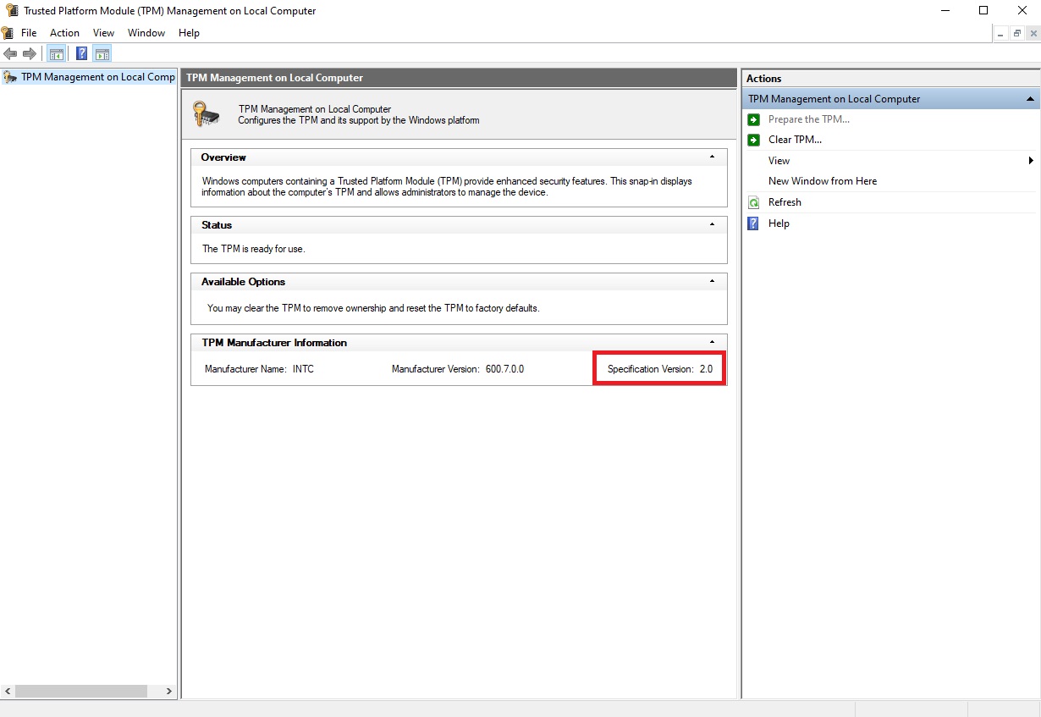Toggle the Show/Hide Console Tree toolbar icon

click(56, 53)
